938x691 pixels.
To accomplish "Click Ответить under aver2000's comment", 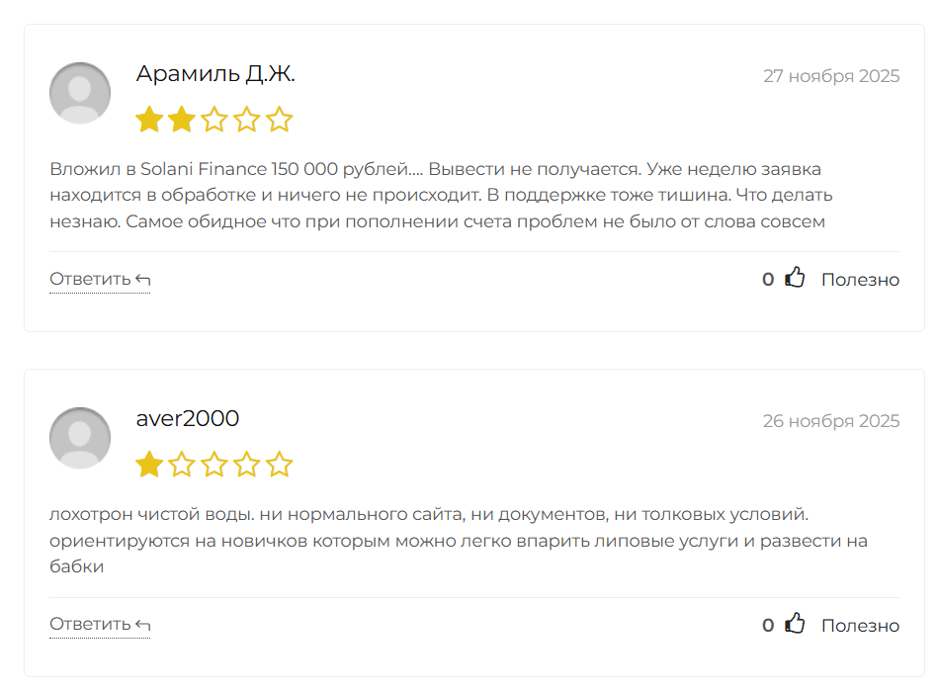I will click(89, 623).
